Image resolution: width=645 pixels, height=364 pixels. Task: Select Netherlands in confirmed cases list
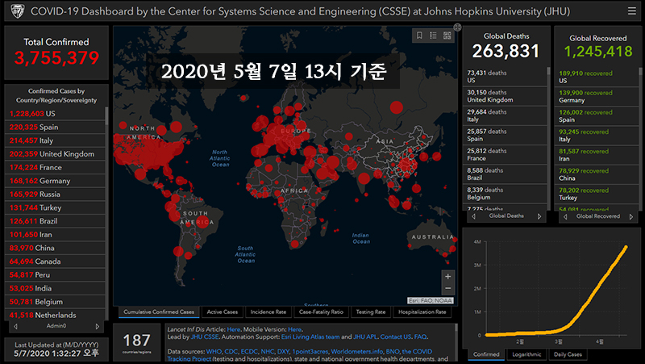pyautogui.click(x=55, y=316)
